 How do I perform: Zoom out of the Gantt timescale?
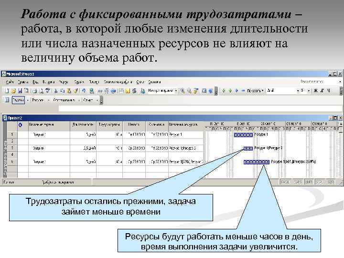tap(189, 91)
